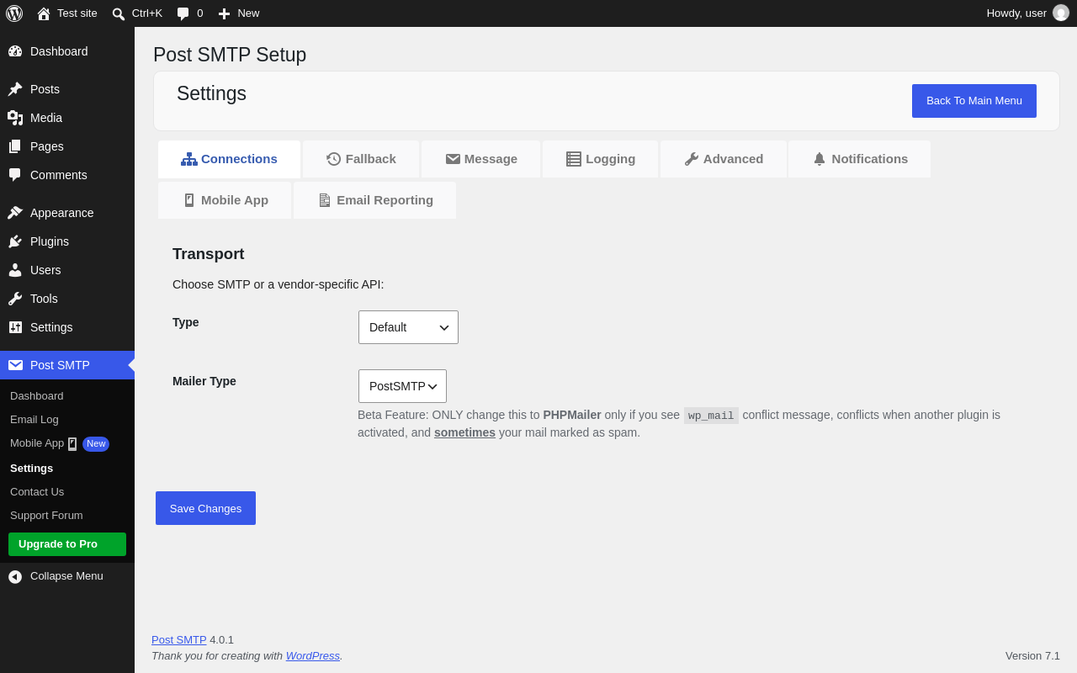Open the Howdy, user account menu

coord(1028,13)
